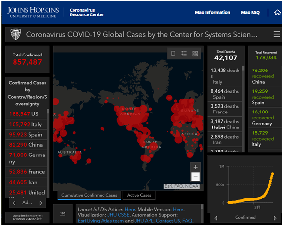Click 8,464 deaths Spain entry
Image resolution: width=283 pixels, height=226 pixels.
[x=224, y=94]
